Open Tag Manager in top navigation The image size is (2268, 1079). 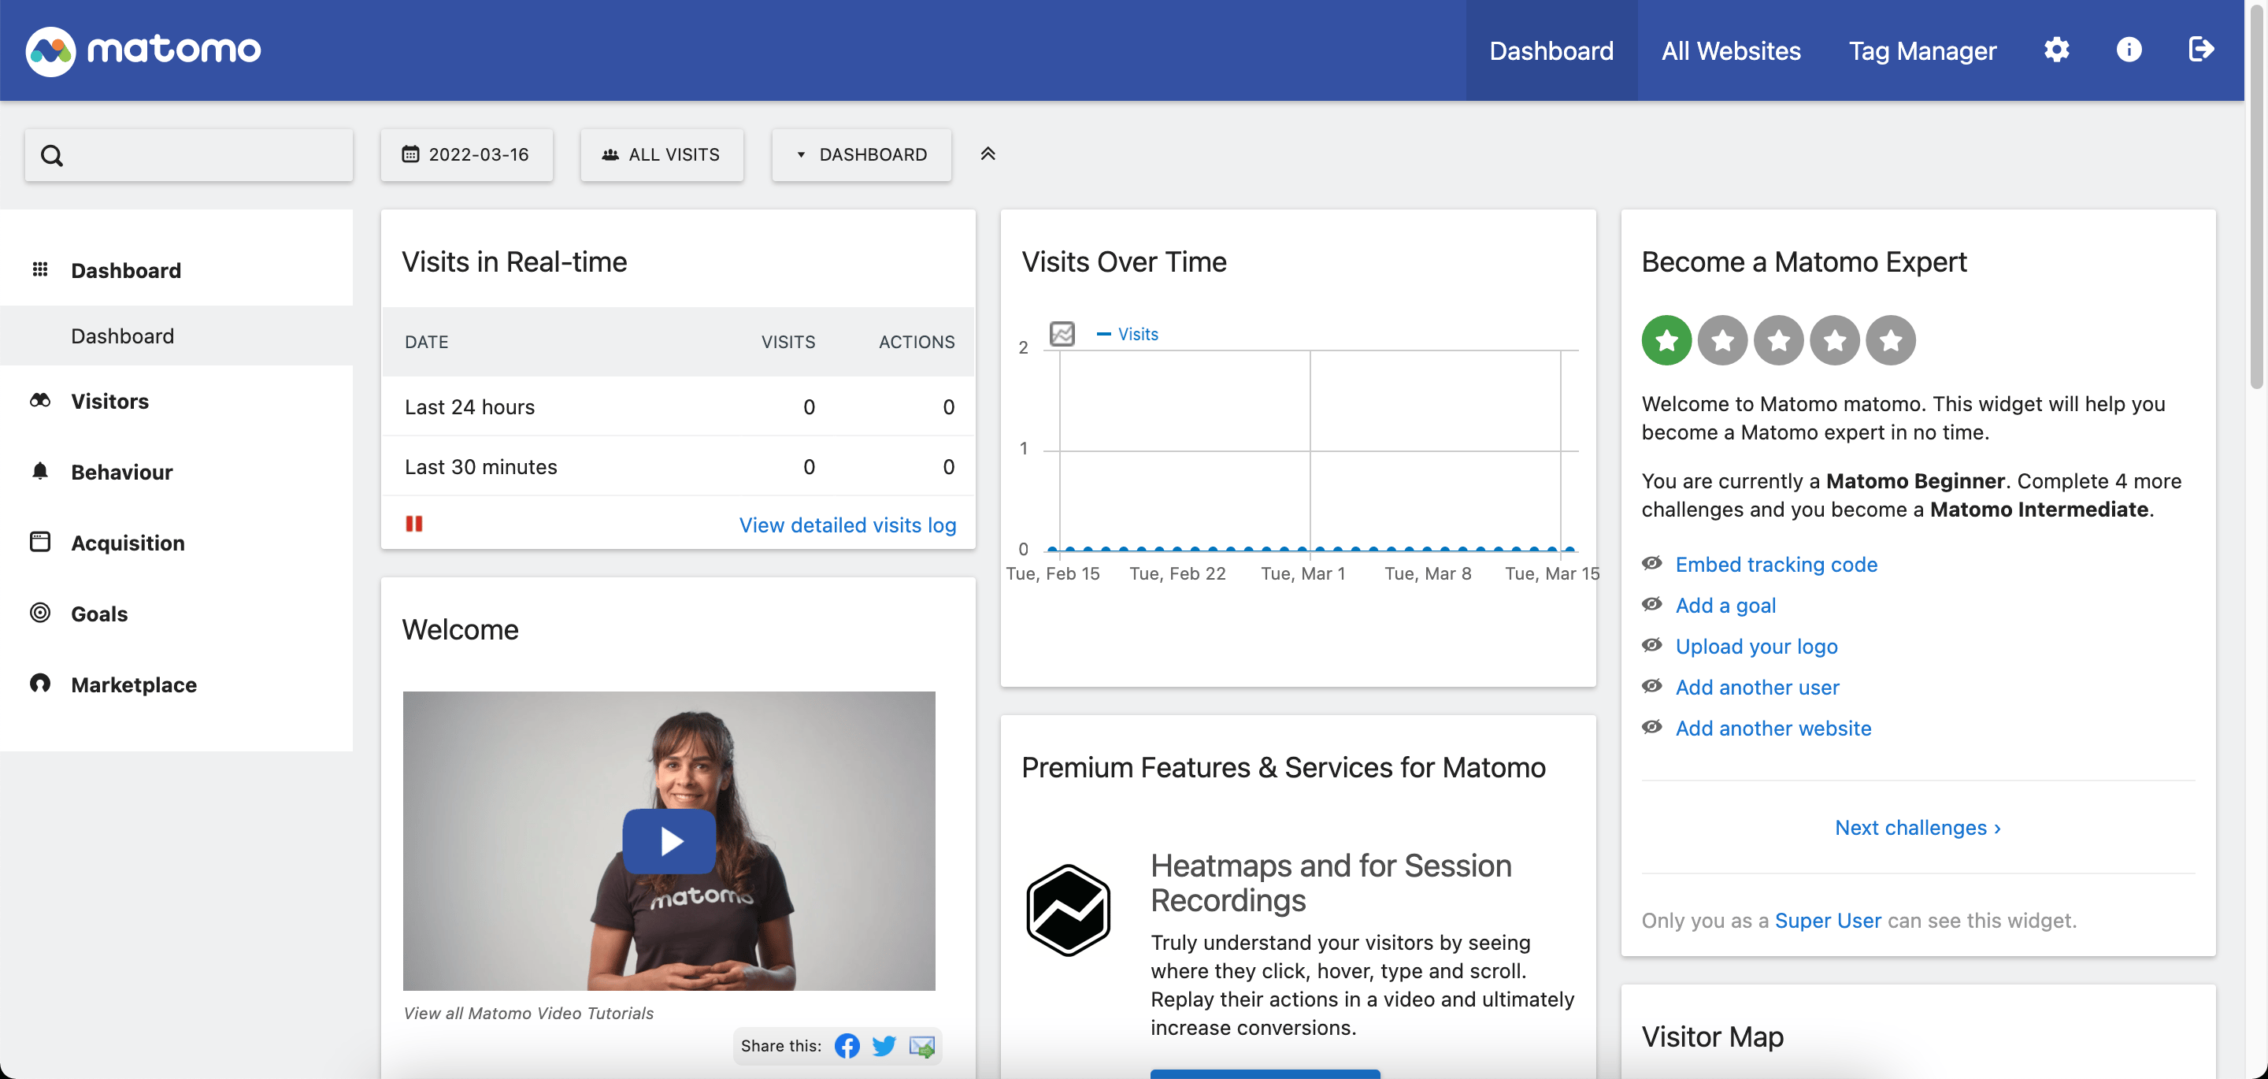coord(1922,50)
